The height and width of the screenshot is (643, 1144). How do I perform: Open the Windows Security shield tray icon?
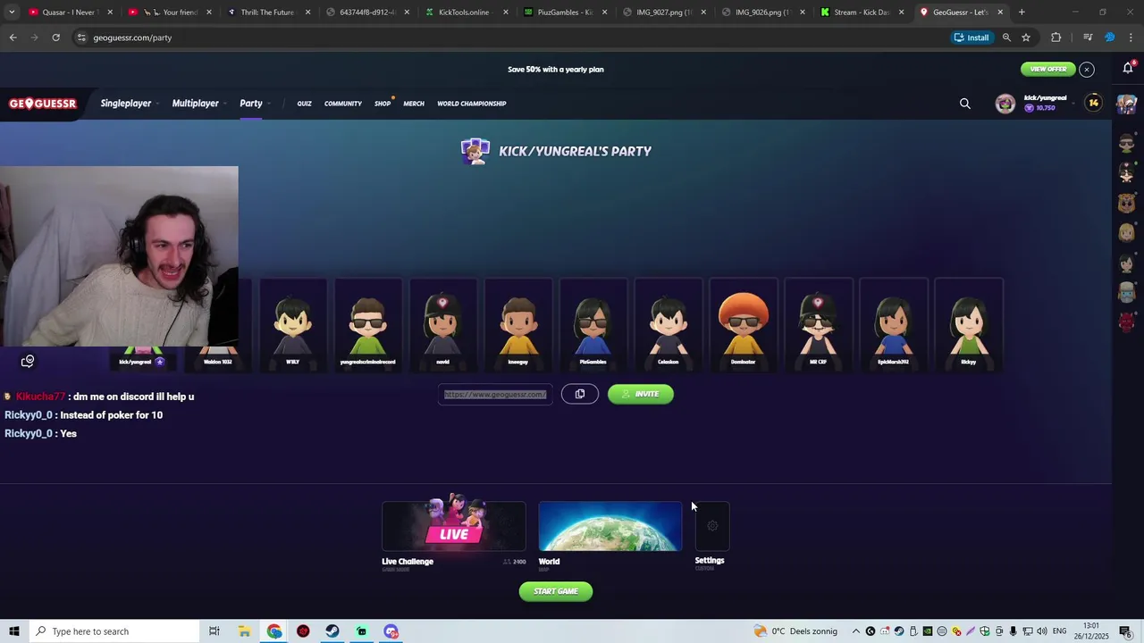[x=985, y=631]
